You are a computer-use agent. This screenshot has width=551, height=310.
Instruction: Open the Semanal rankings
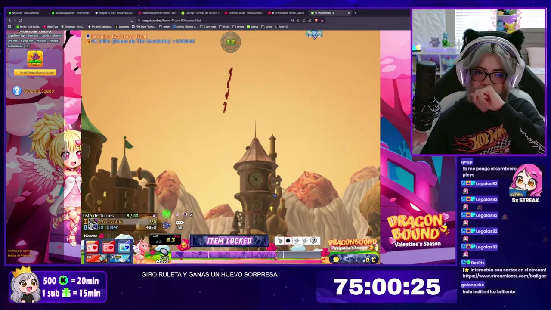point(33,36)
